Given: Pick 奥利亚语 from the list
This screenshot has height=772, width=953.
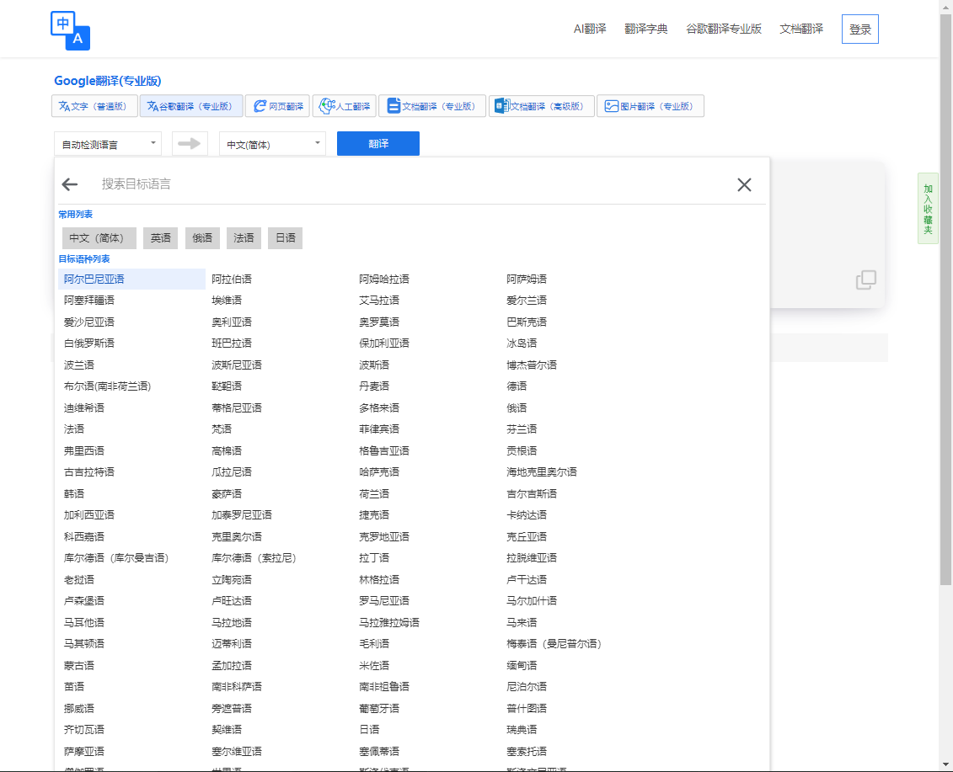Looking at the screenshot, I should point(232,322).
